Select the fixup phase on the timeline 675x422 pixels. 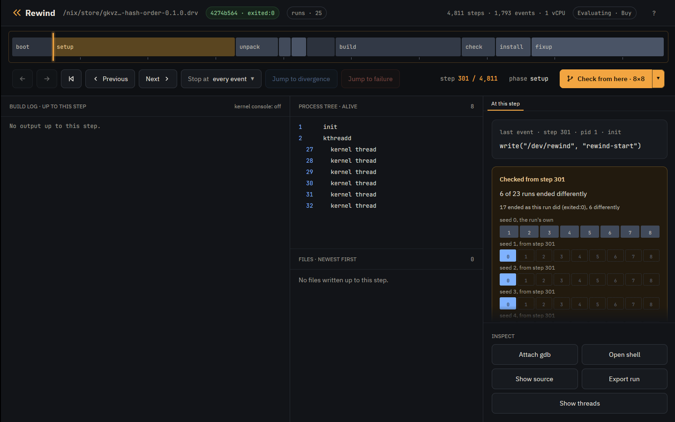(598, 47)
